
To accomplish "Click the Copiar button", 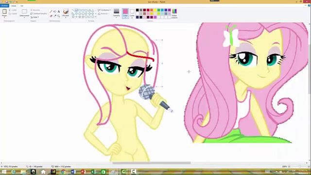I will (13, 14).
